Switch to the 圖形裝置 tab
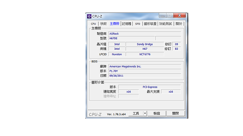 pos(150,24)
